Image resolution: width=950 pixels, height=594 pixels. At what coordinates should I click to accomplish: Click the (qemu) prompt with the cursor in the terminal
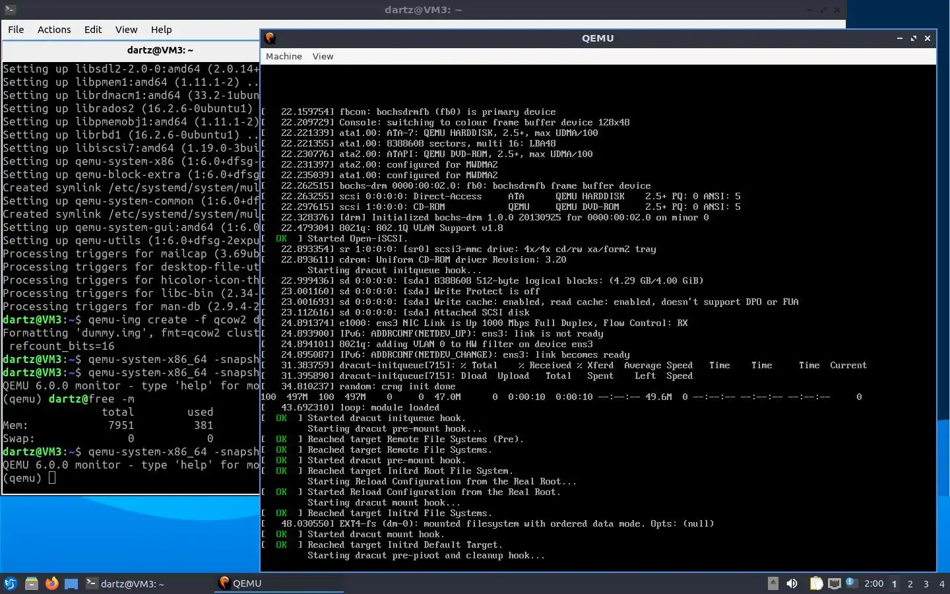(29, 478)
